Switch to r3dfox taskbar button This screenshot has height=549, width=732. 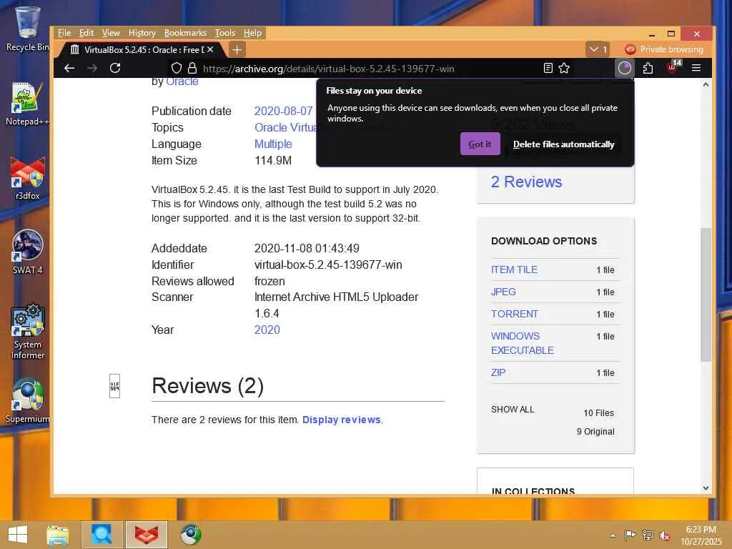click(146, 535)
